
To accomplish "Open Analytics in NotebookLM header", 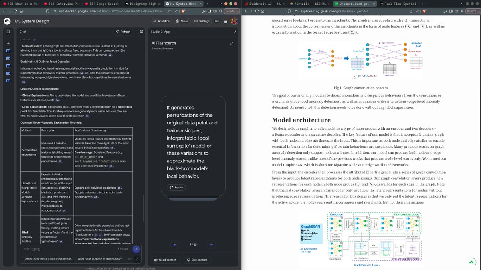I will [x=162, y=21].
